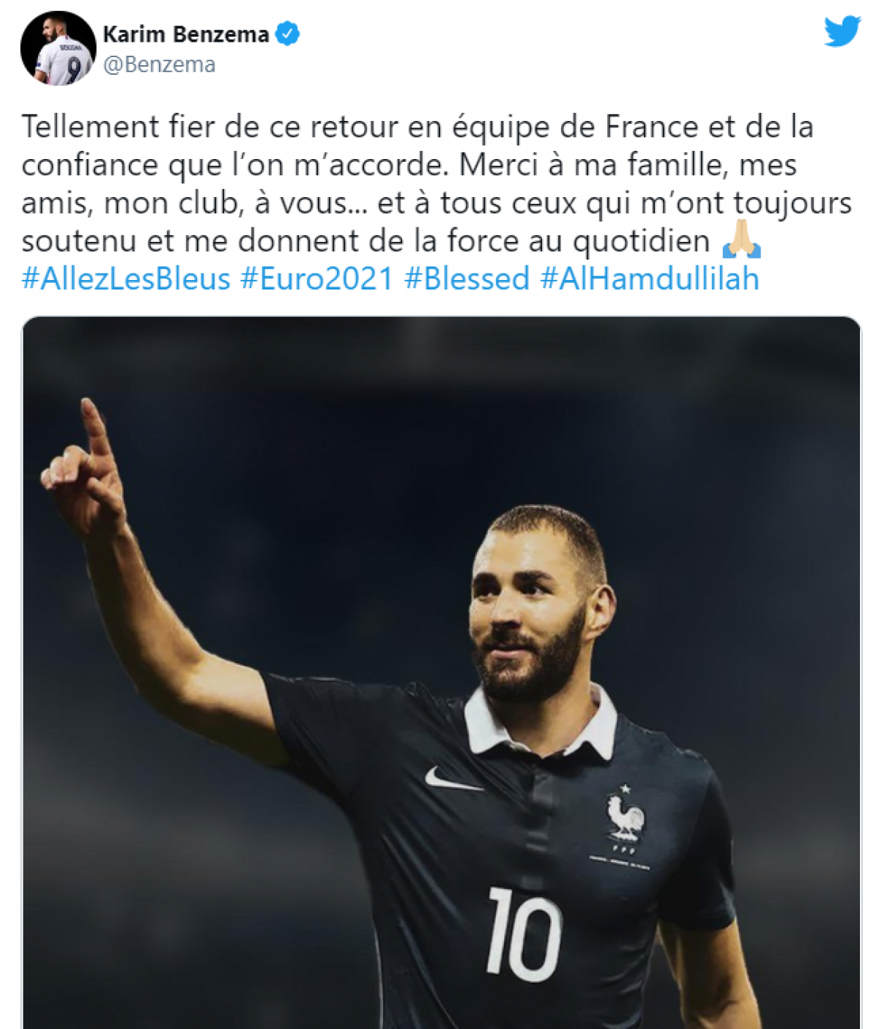Click the folded hands emoji
This screenshot has height=1029, width=879.
point(741,240)
